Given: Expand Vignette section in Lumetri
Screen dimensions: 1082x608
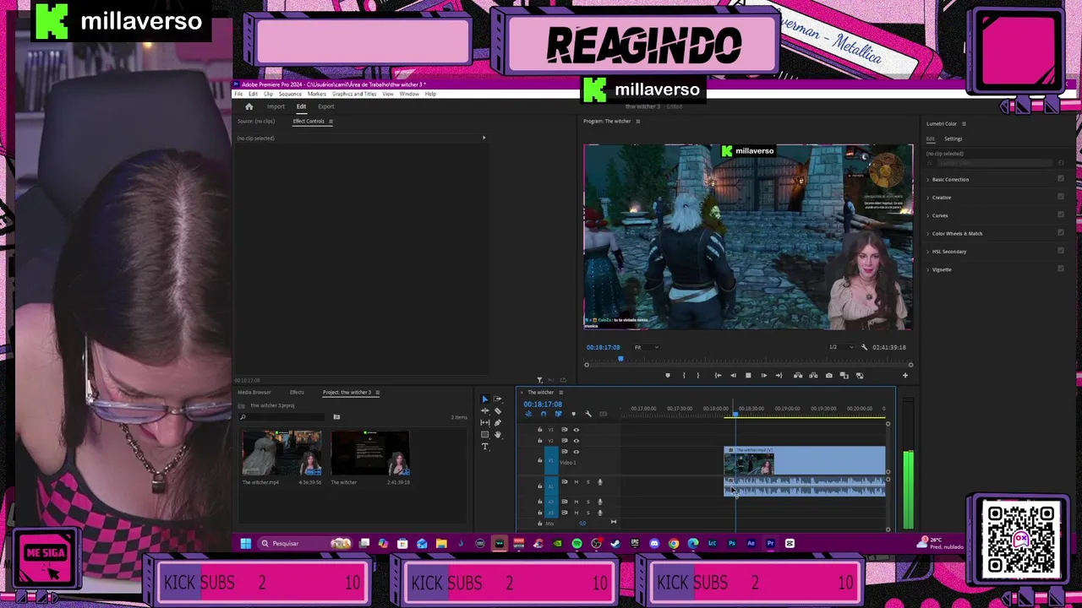Looking at the screenshot, I should tap(928, 269).
